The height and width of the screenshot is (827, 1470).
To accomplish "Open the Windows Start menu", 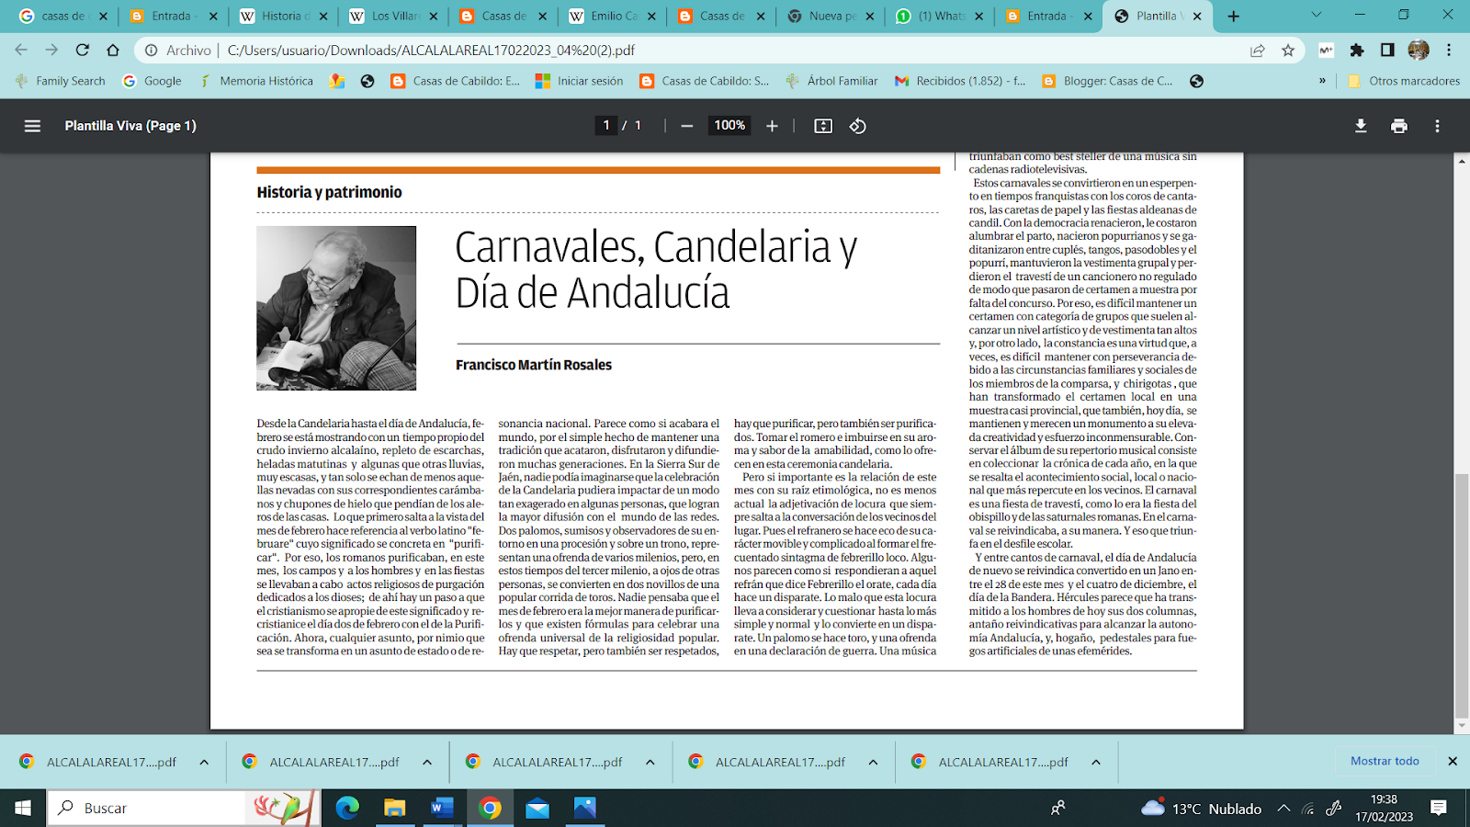I will pos(22,808).
